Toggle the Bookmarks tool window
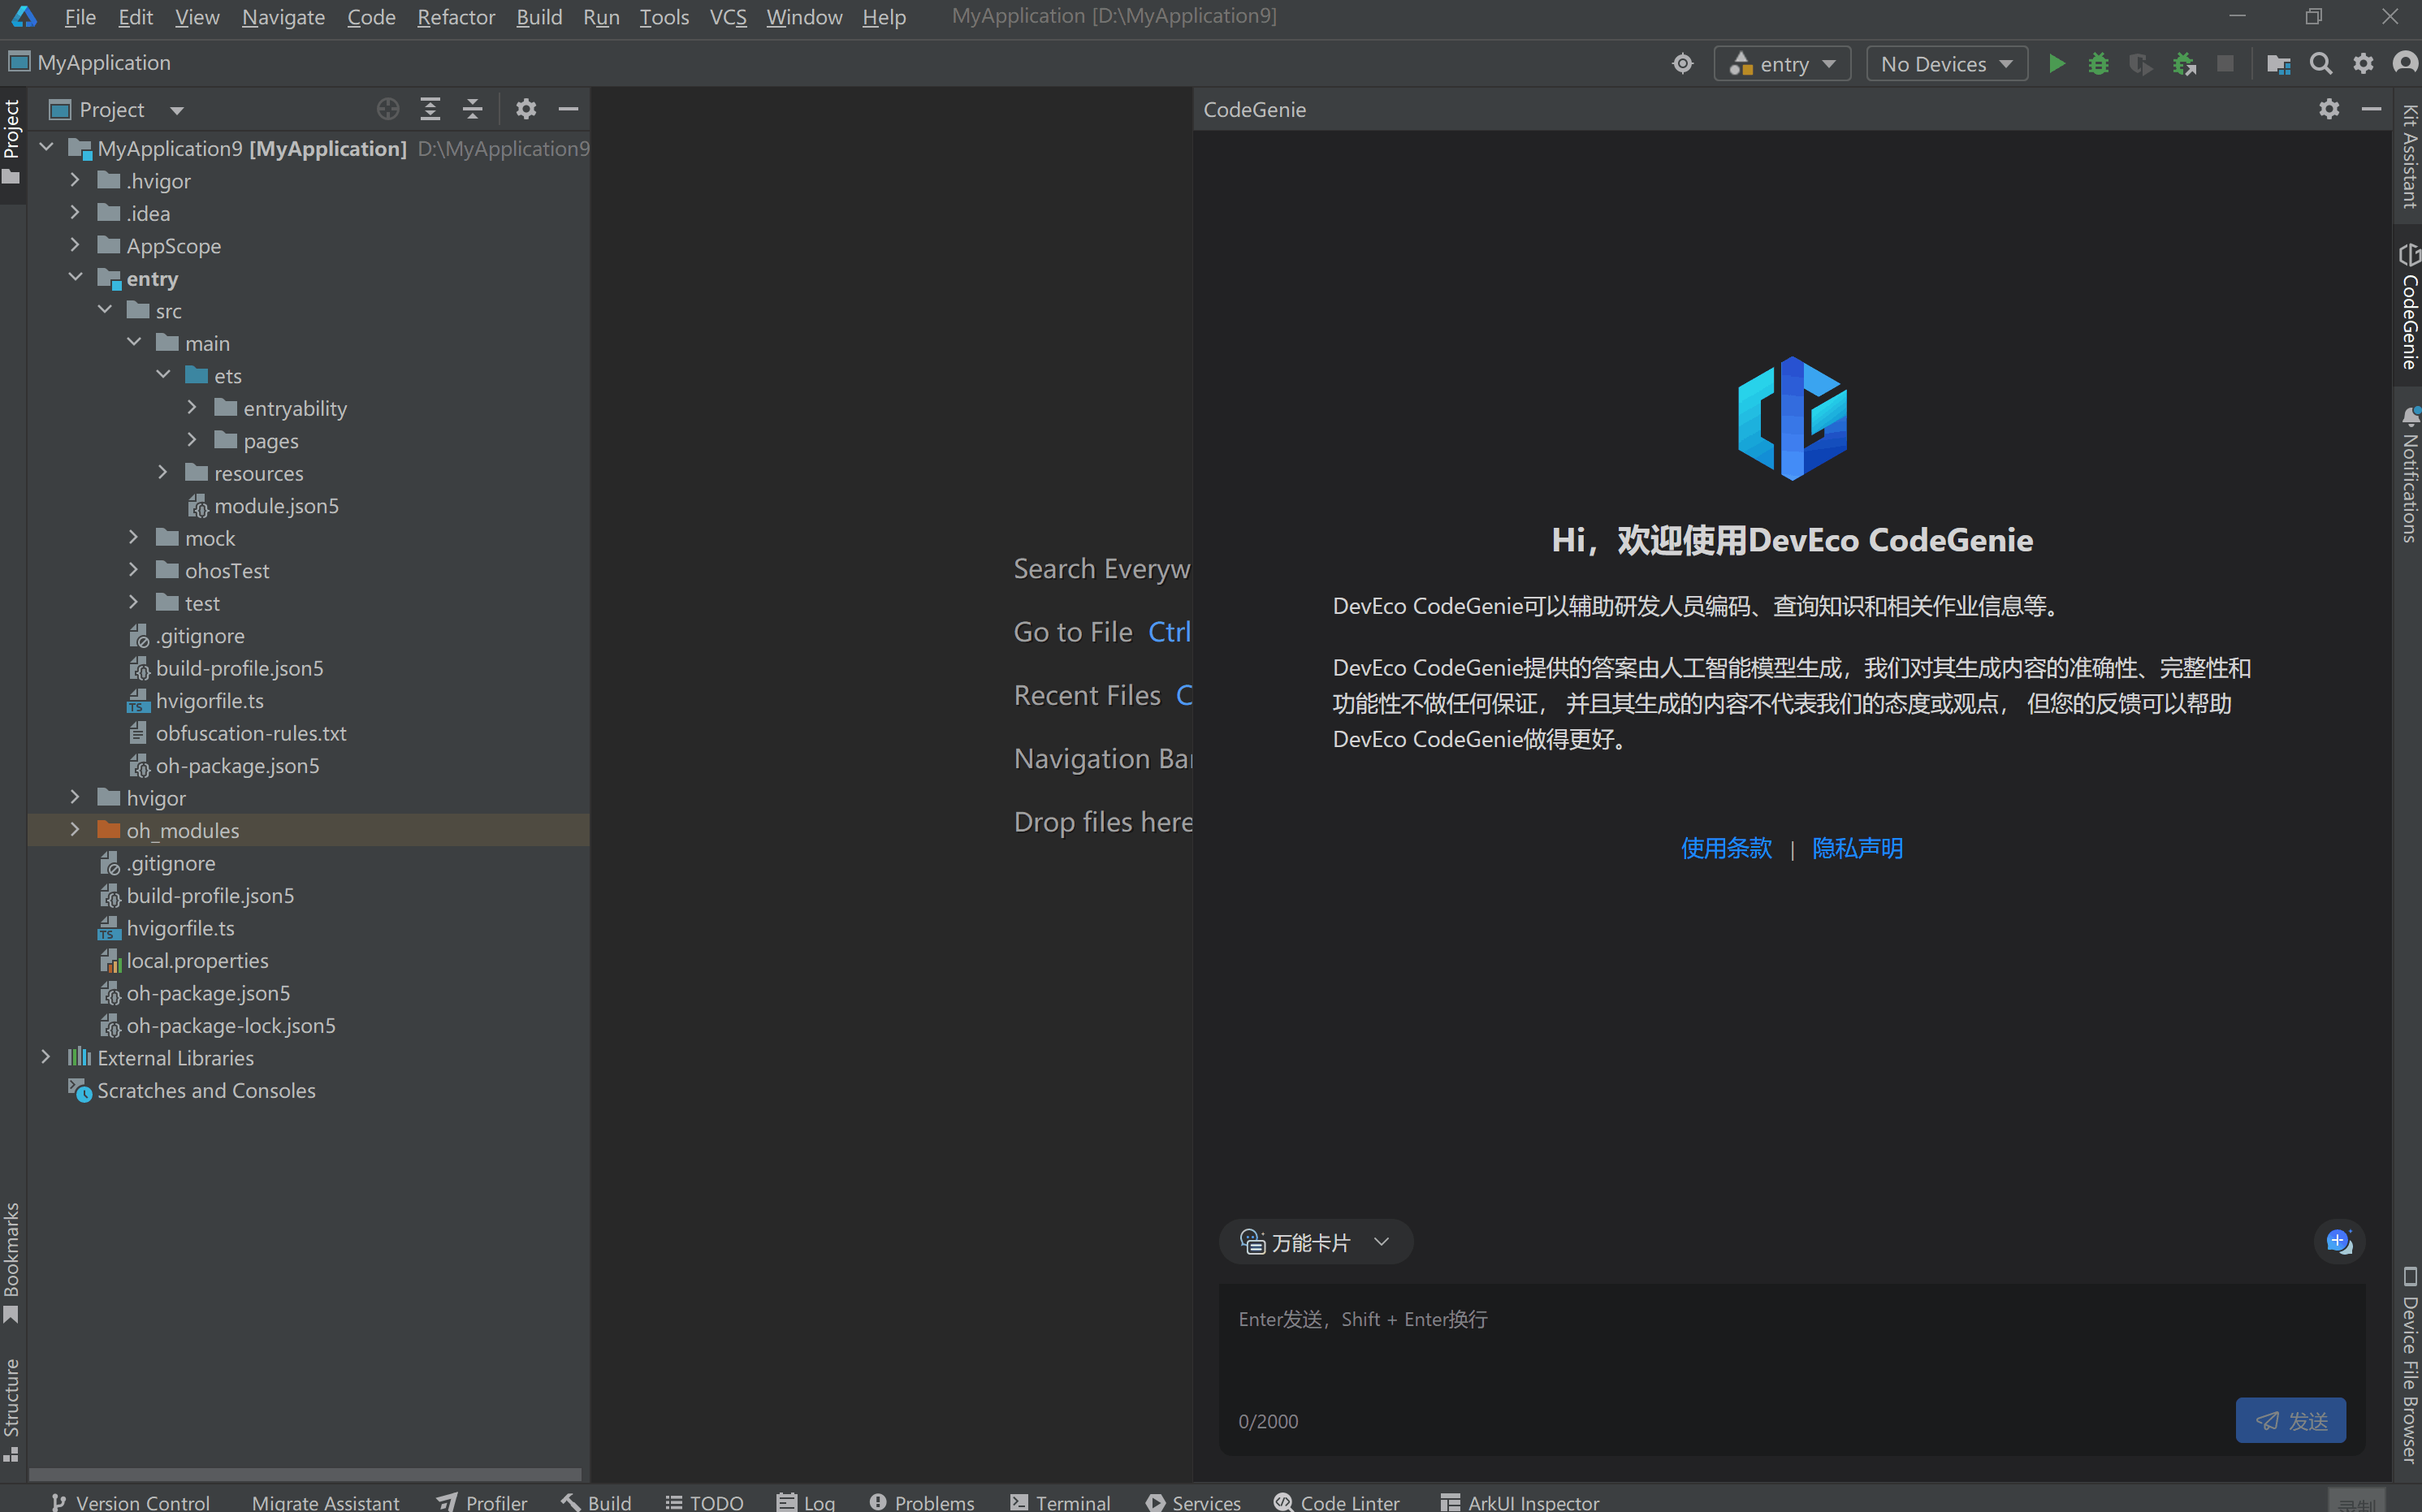Screen dimensions: 2422x1512 (x=12, y=1260)
